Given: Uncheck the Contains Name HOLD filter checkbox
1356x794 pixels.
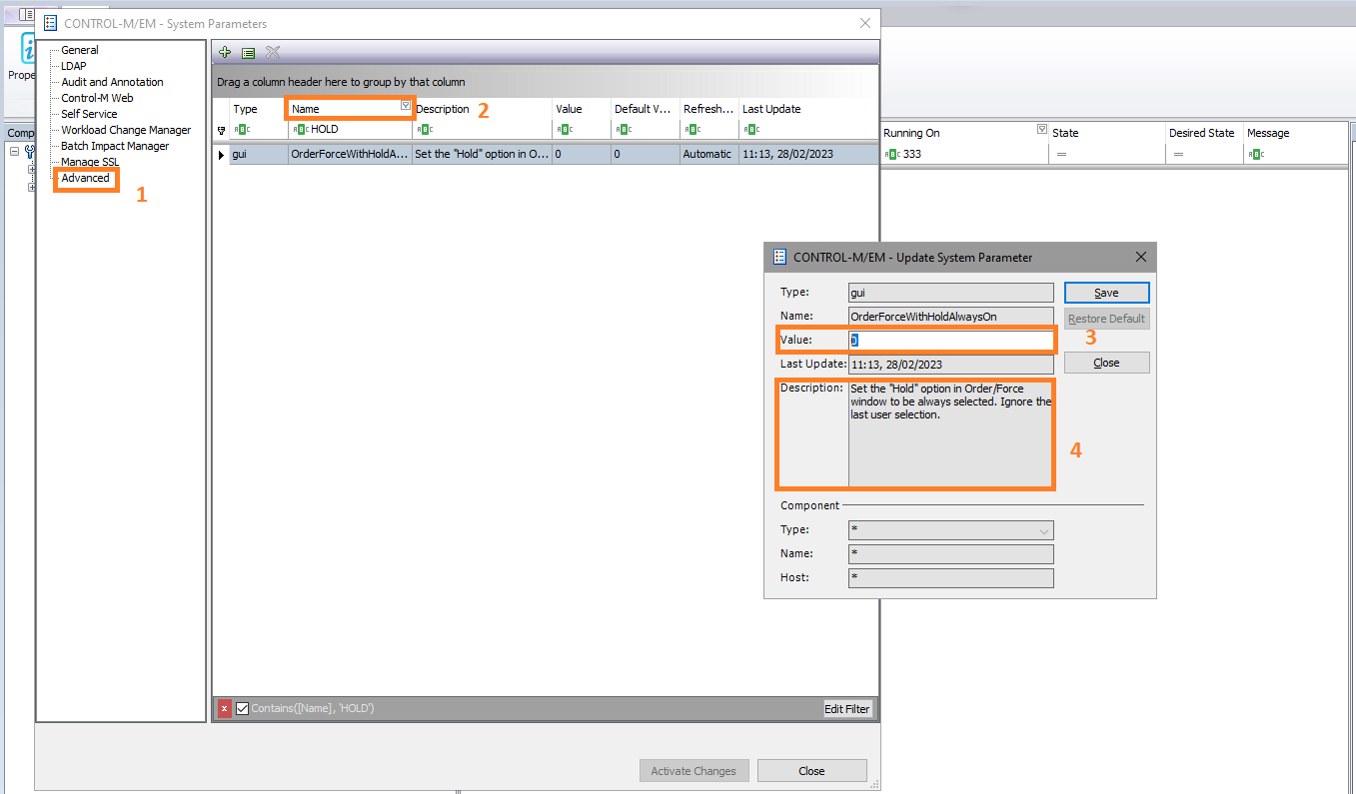Looking at the screenshot, I should point(242,709).
